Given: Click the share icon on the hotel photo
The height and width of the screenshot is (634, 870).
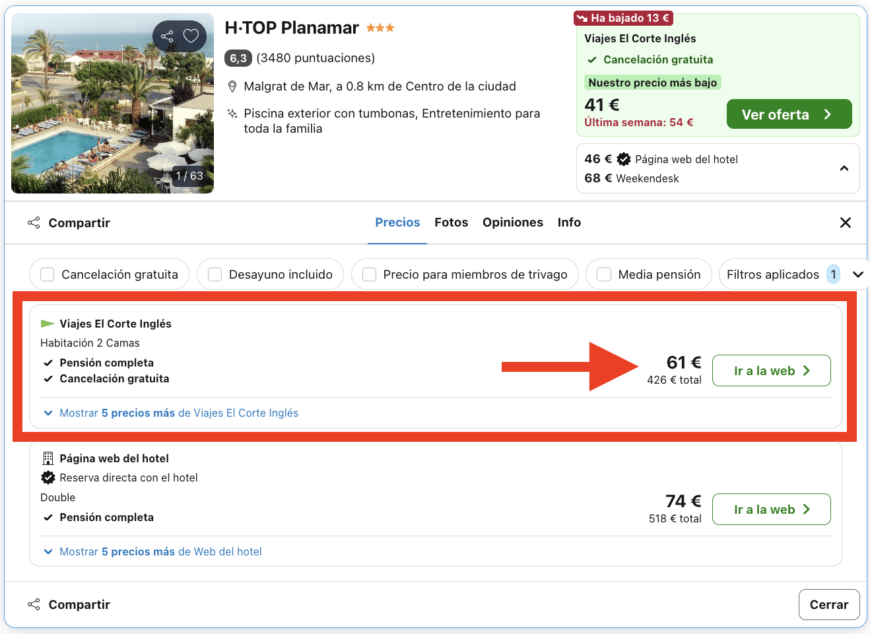Looking at the screenshot, I should (x=167, y=36).
